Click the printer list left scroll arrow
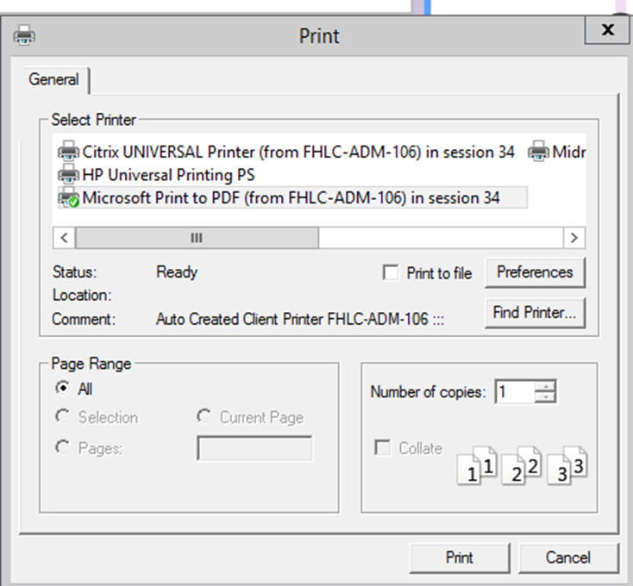 point(64,238)
